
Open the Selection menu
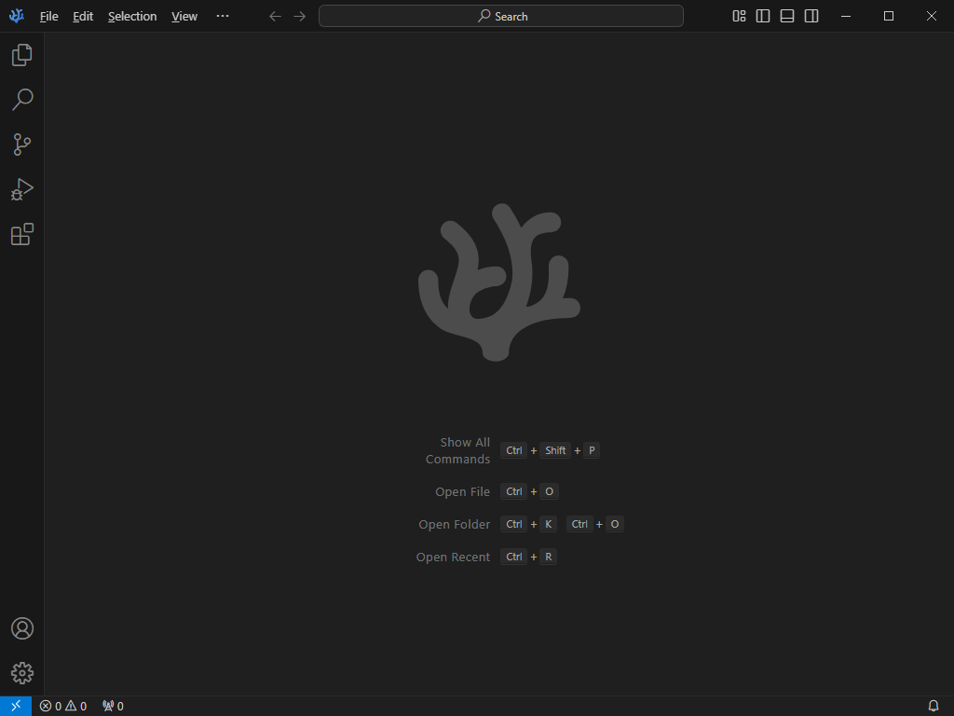click(x=132, y=16)
